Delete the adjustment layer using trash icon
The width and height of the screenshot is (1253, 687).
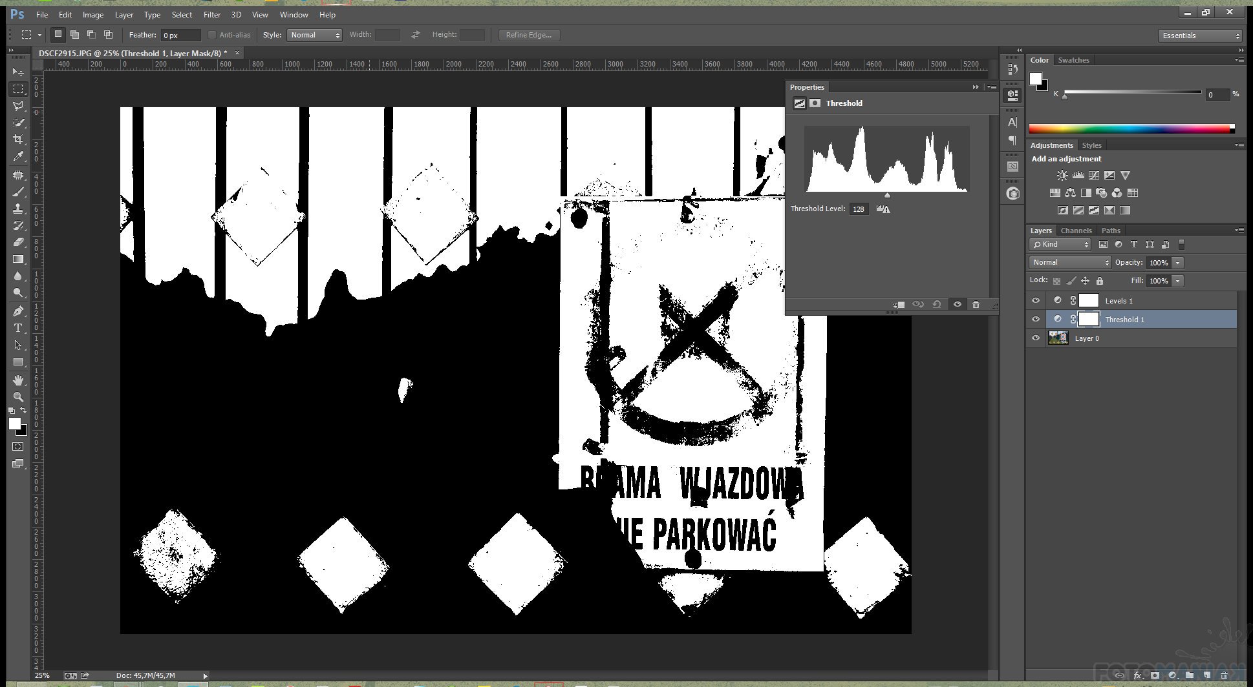[x=976, y=305]
